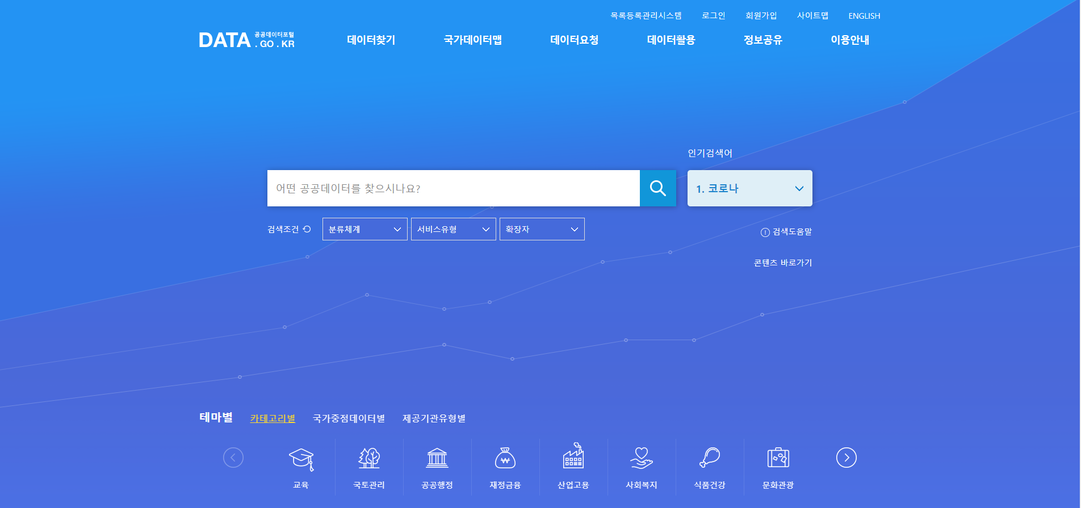Screen dimensions: 1081x508
Task: Select the 카테고리별 tab
Action: click(273, 418)
